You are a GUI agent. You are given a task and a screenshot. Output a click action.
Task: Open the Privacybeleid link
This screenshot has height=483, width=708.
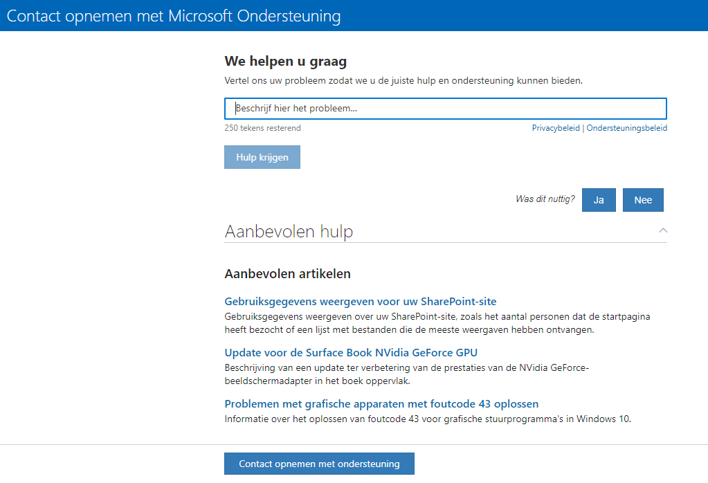pyautogui.click(x=555, y=128)
